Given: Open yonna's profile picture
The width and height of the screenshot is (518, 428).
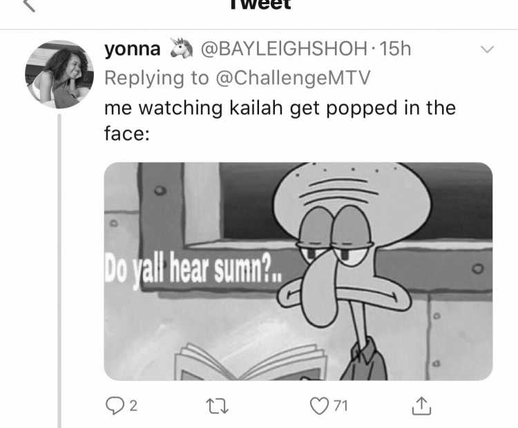Looking at the screenshot, I should click(x=59, y=75).
